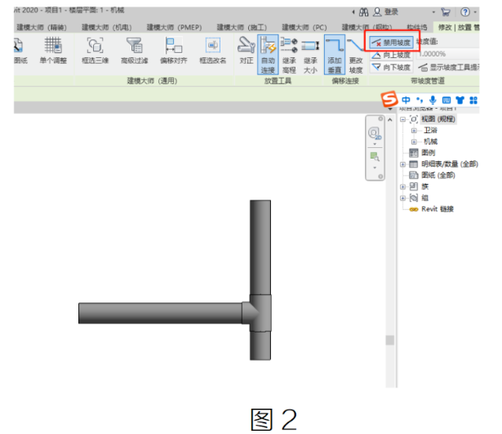502x434 pixels.
Task: Click the 对正 justification tool
Action: 247,51
